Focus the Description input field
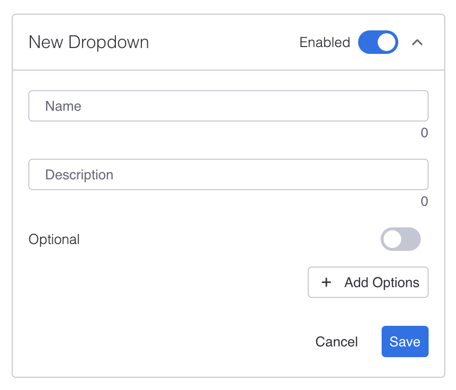The height and width of the screenshot is (390, 456). pyautogui.click(x=228, y=174)
